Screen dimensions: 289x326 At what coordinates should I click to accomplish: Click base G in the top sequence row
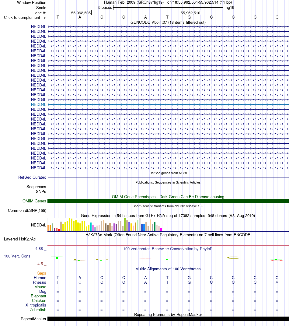[x=189, y=17]
